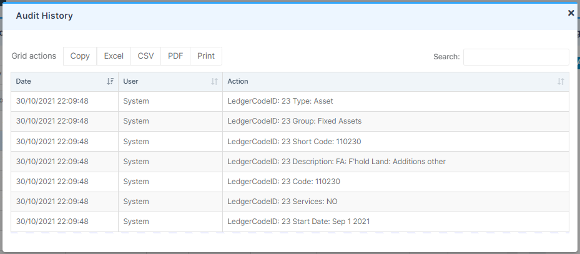Select the 'Short Code: 110230' action cell
The width and height of the screenshot is (580, 254).
(x=396, y=142)
